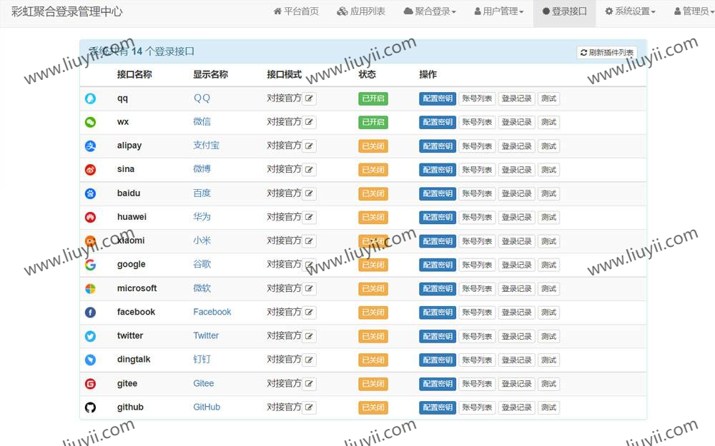Toggle the 已关闭 status for alipay

tap(373, 146)
